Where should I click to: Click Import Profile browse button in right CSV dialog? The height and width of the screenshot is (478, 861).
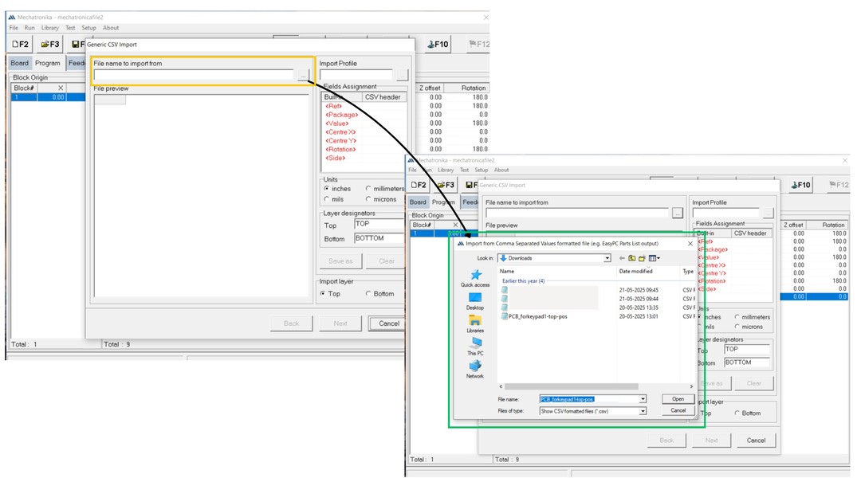tap(768, 213)
